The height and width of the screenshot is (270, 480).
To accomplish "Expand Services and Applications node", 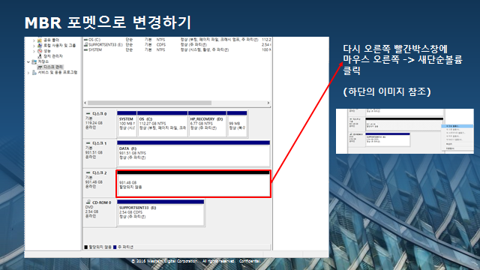I will click(28, 73).
